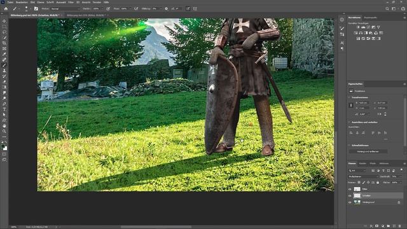
Task: Open the Ebenen panel flyout menu
Action: pos(404,163)
